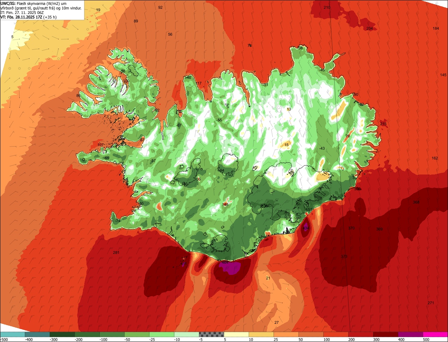
Task: Click the legend label '-500'
Action: point(3,339)
